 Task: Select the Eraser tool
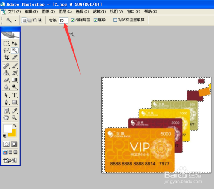pos(6,80)
